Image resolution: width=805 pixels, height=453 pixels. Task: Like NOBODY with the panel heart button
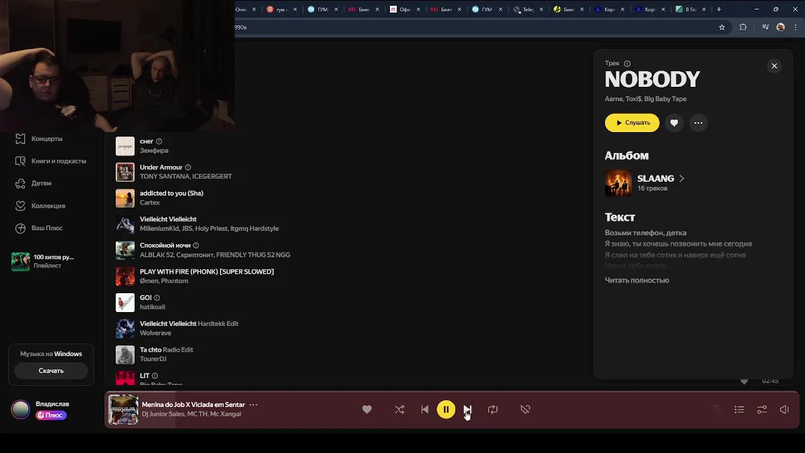[x=674, y=123]
